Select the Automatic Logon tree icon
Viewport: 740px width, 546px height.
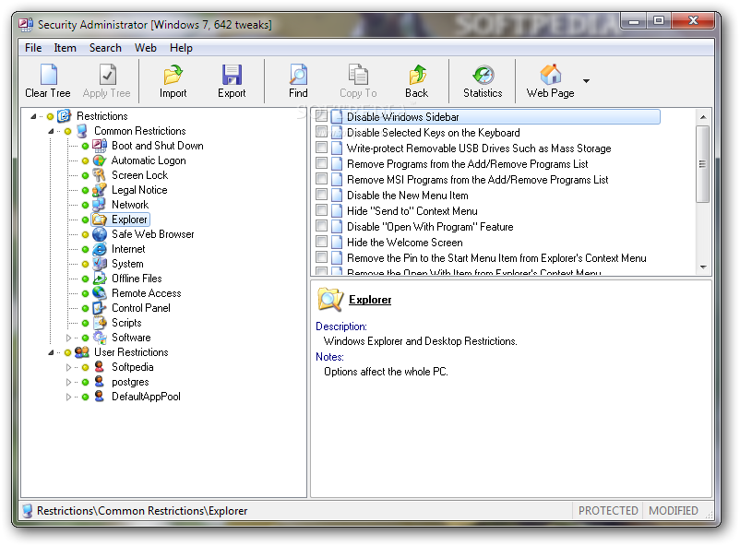100,160
